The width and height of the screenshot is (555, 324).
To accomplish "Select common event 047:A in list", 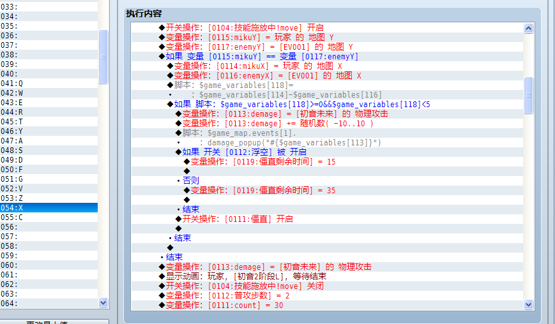I will tap(49, 140).
